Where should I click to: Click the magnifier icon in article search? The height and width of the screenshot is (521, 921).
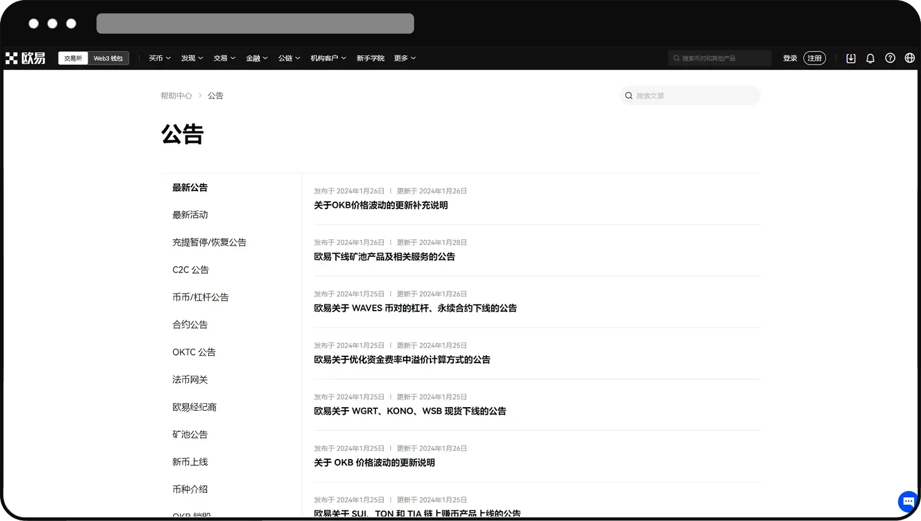pyautogui.click(x=629, y=96)
